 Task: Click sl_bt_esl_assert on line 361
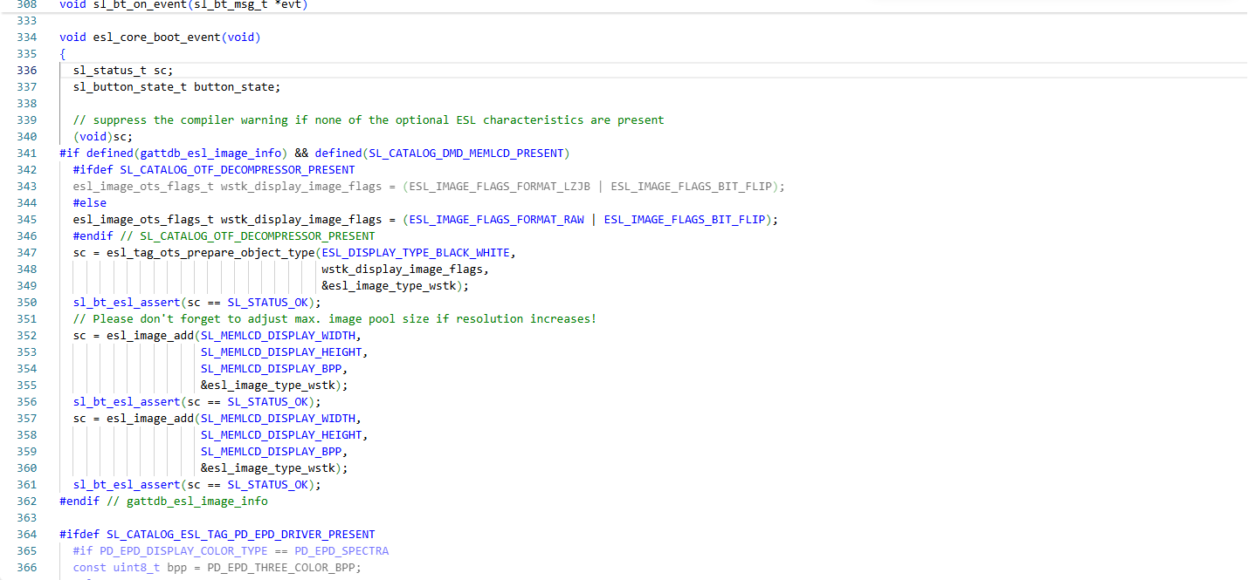tap(127, 485)
